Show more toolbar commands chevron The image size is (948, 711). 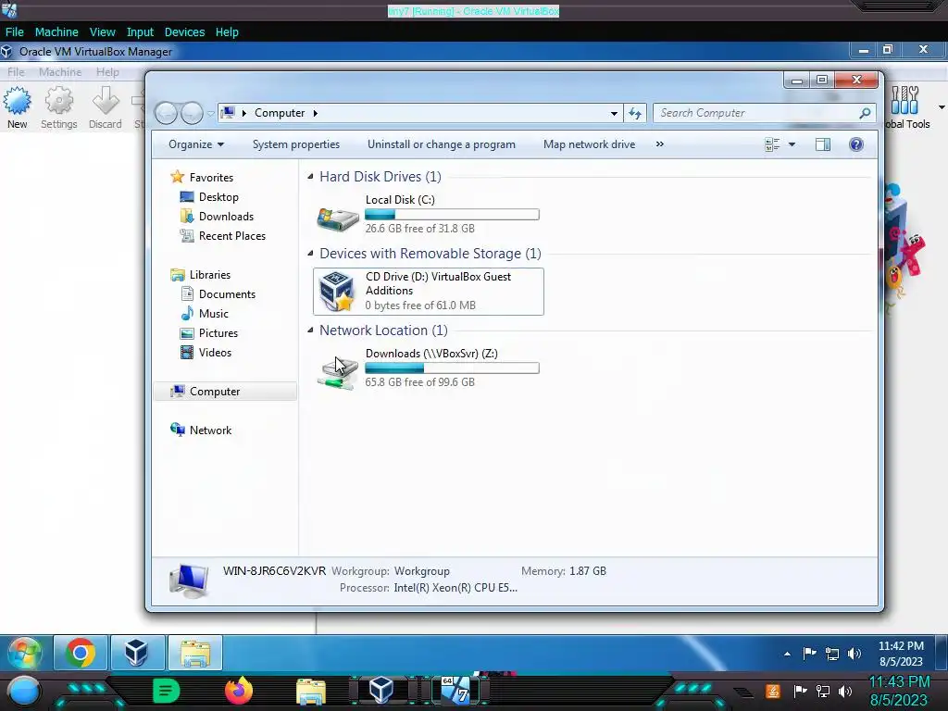click(659, 143)
